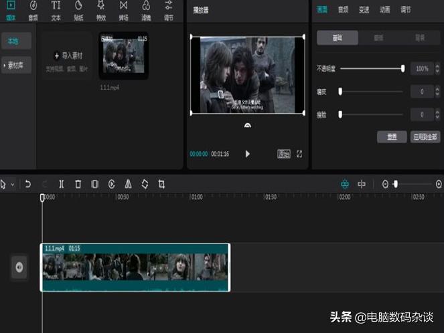The width and height of the screenshot is (444, 333).
Task: Undo the last action
Action: (27, 185)
